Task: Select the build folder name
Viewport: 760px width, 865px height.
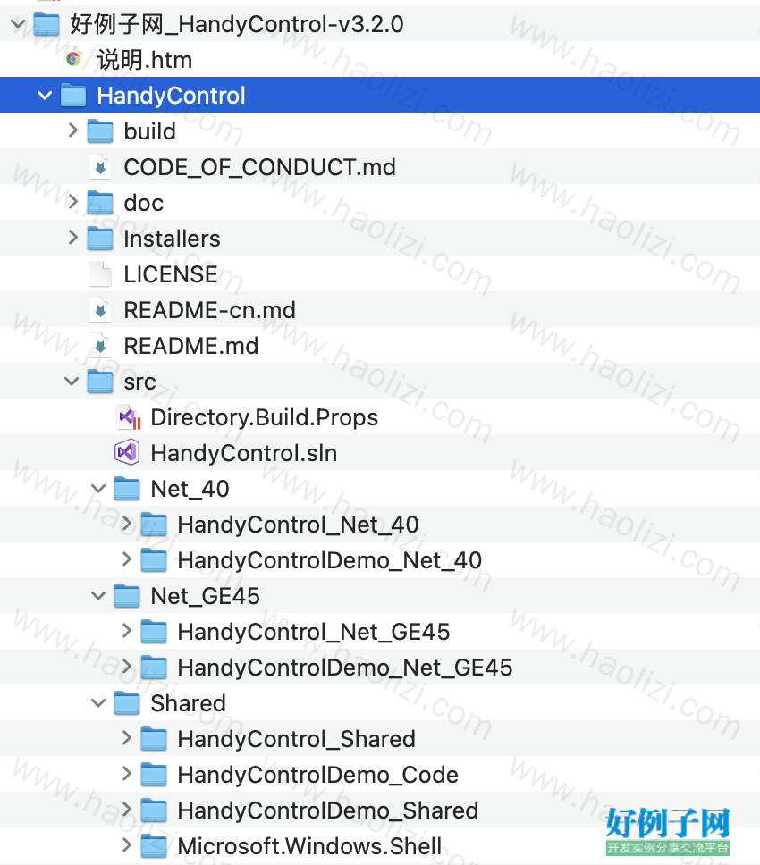Action: (149, 131)
